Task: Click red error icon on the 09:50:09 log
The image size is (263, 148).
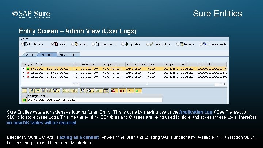Action: [x=28, y=77]
